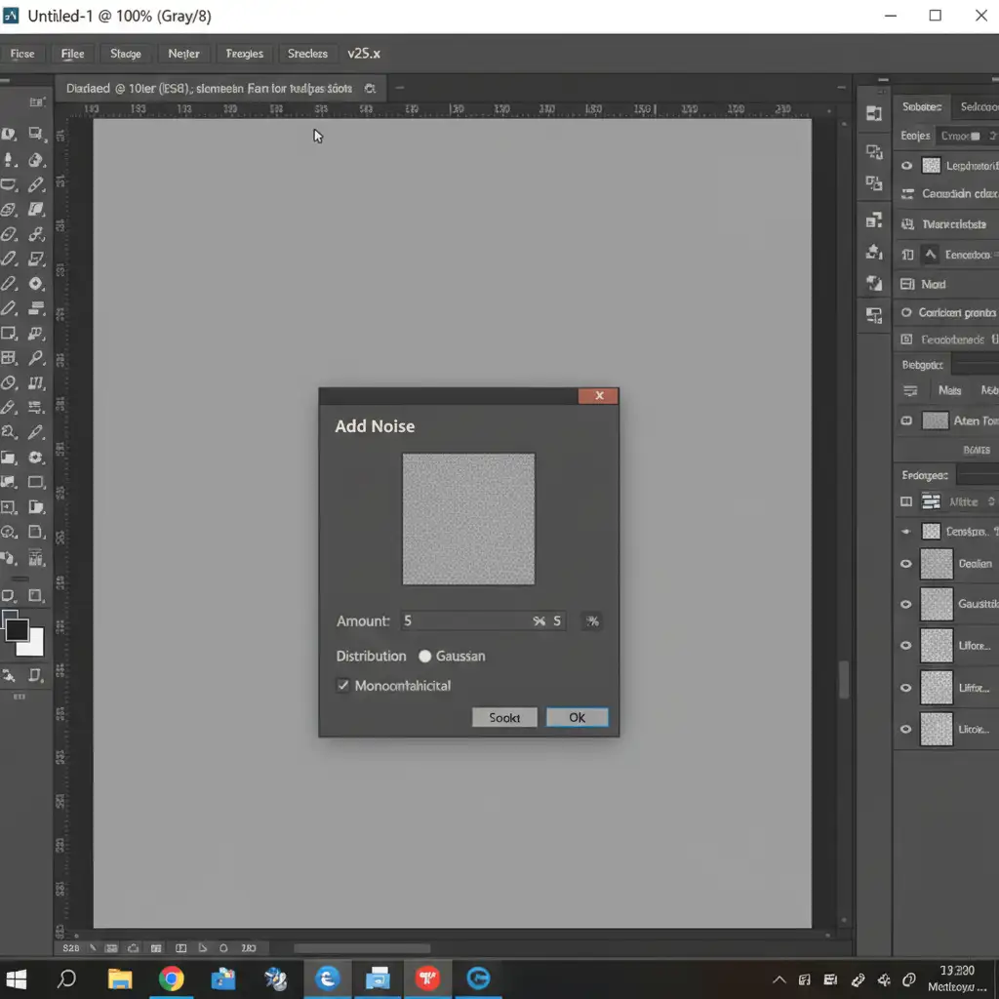Screen dimensions: 999x999
Task: Open Google Chrome from the taskbar
Action: click(x=172, y=979)
